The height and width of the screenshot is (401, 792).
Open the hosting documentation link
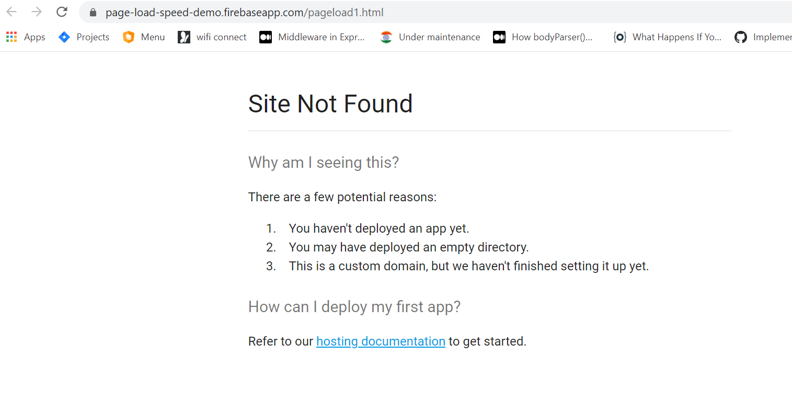381,341
